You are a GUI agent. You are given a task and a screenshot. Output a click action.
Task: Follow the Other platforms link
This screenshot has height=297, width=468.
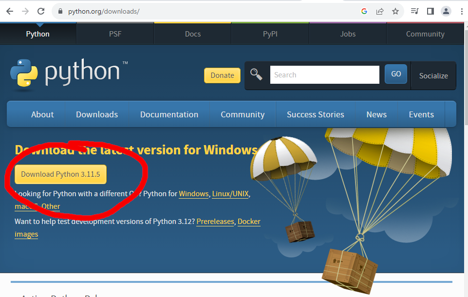[51, 206]
